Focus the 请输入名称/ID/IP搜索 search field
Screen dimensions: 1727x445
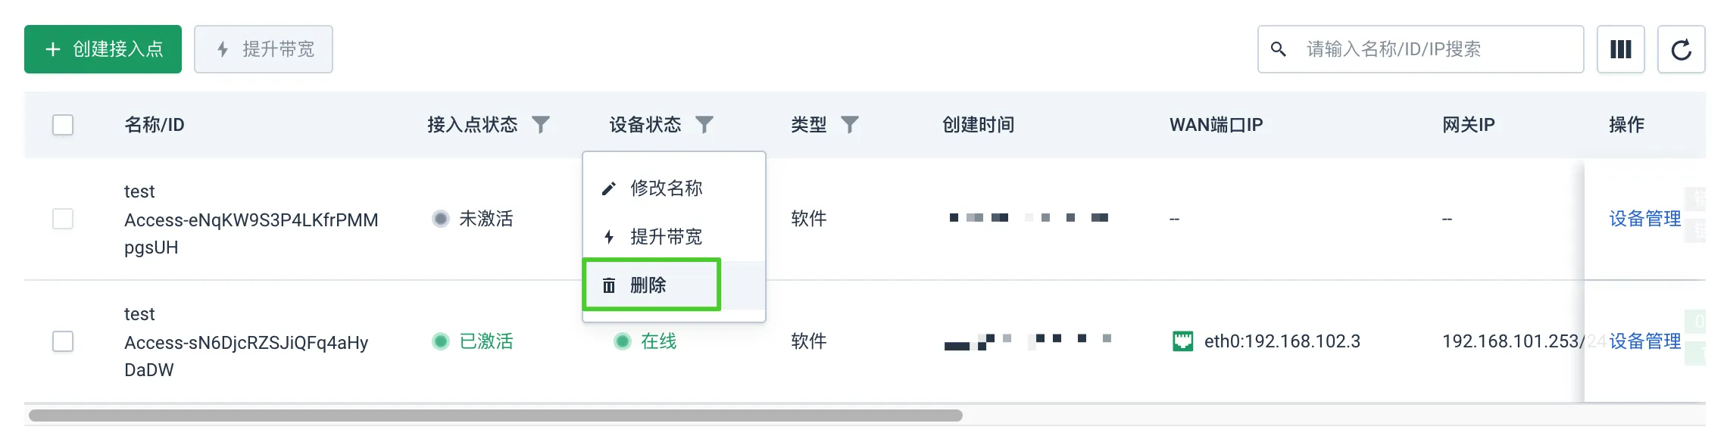[x=1420, y=49]
